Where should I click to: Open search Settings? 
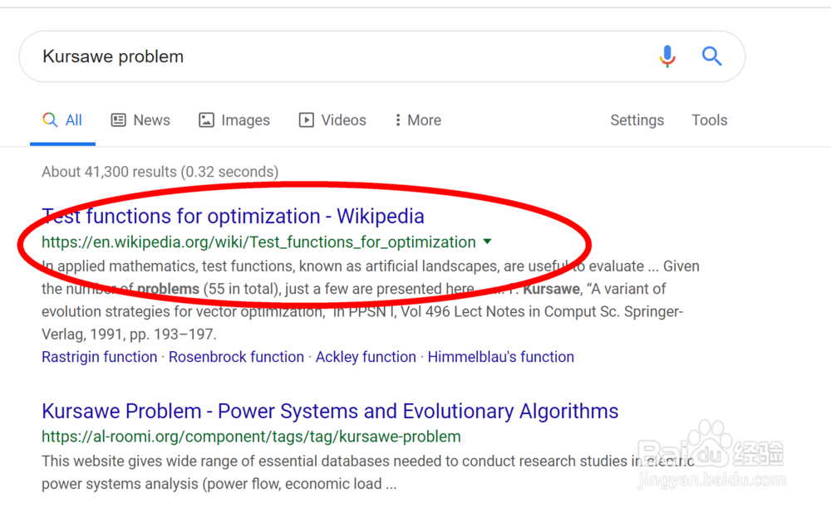pyautogui.click(x=637, y=120)
